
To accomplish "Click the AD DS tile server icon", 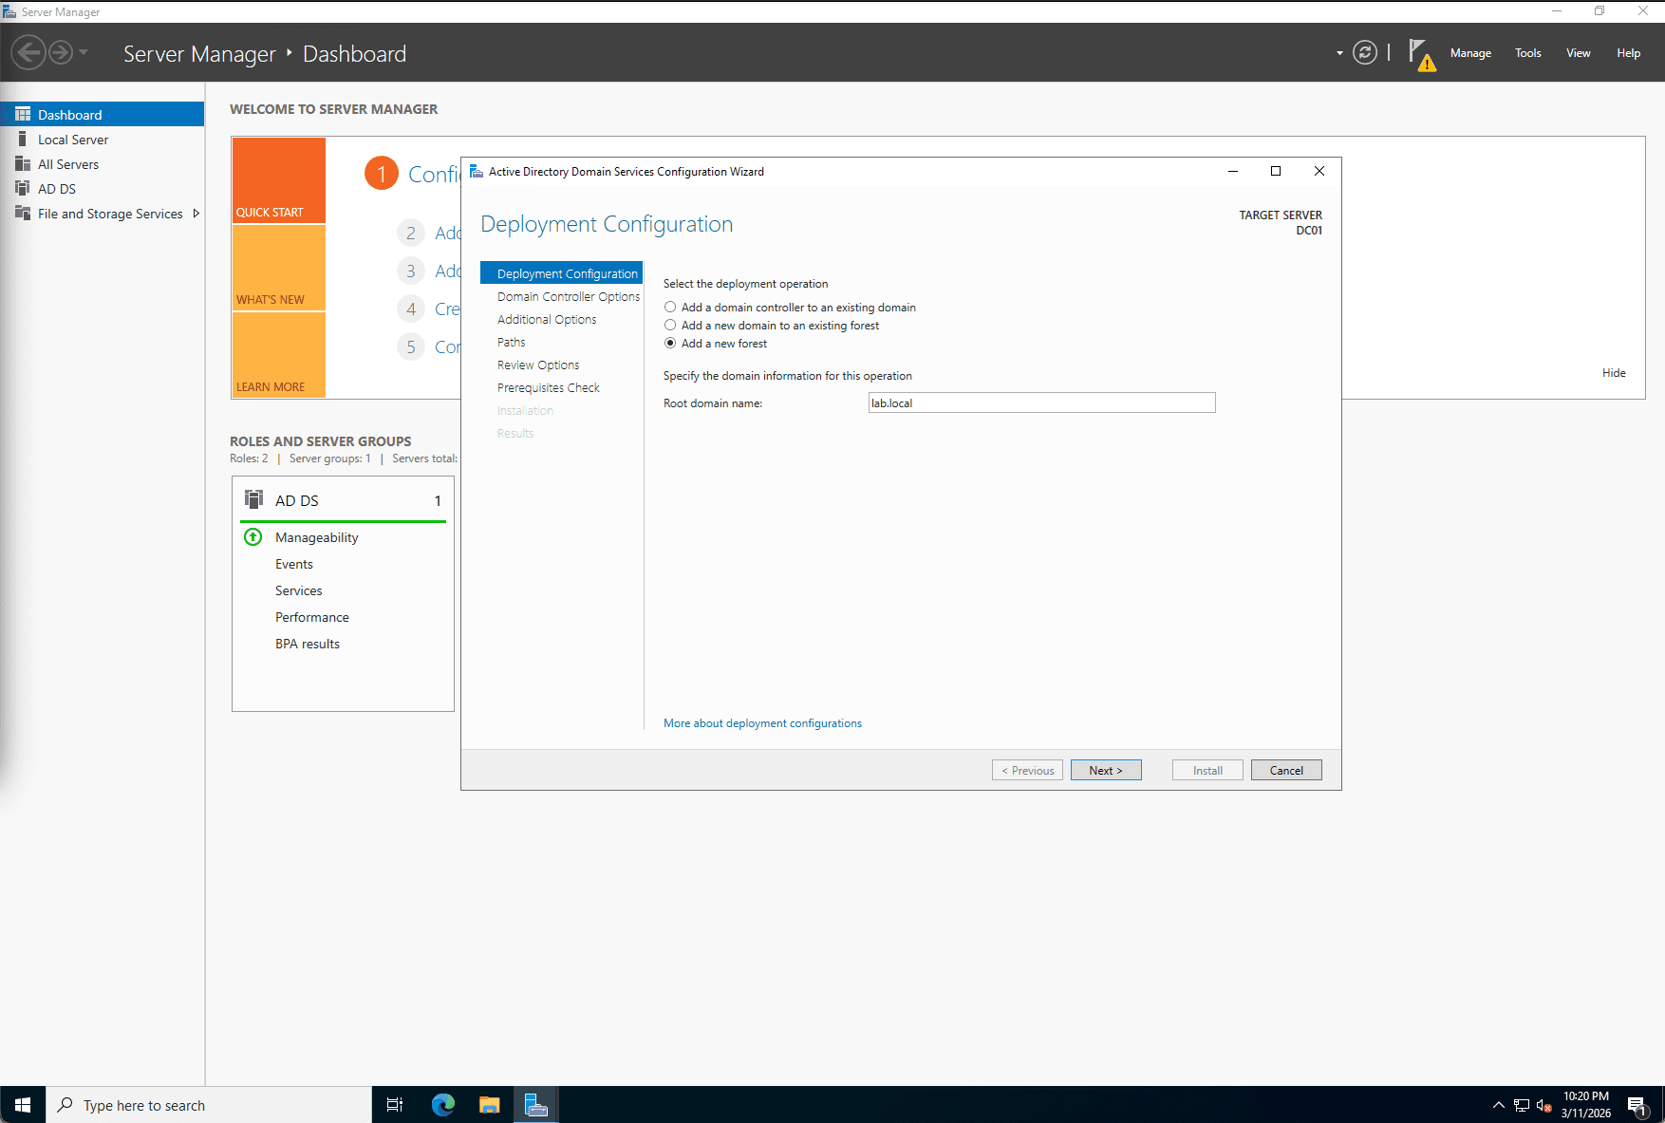I will 254,499.
